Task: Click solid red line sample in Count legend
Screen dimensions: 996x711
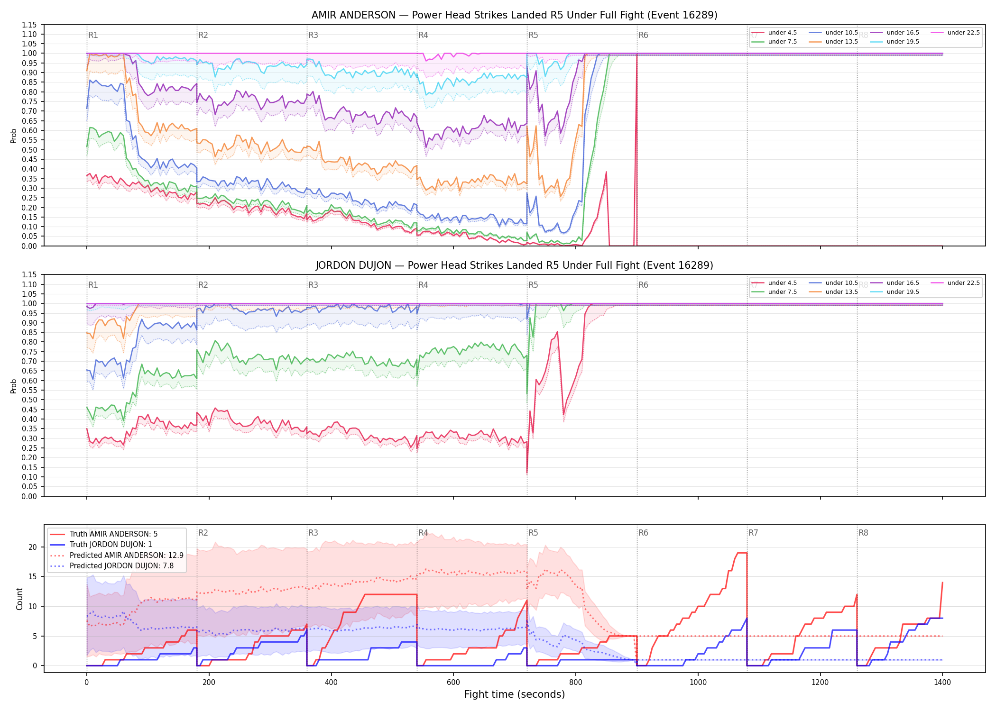Action: 57,534
